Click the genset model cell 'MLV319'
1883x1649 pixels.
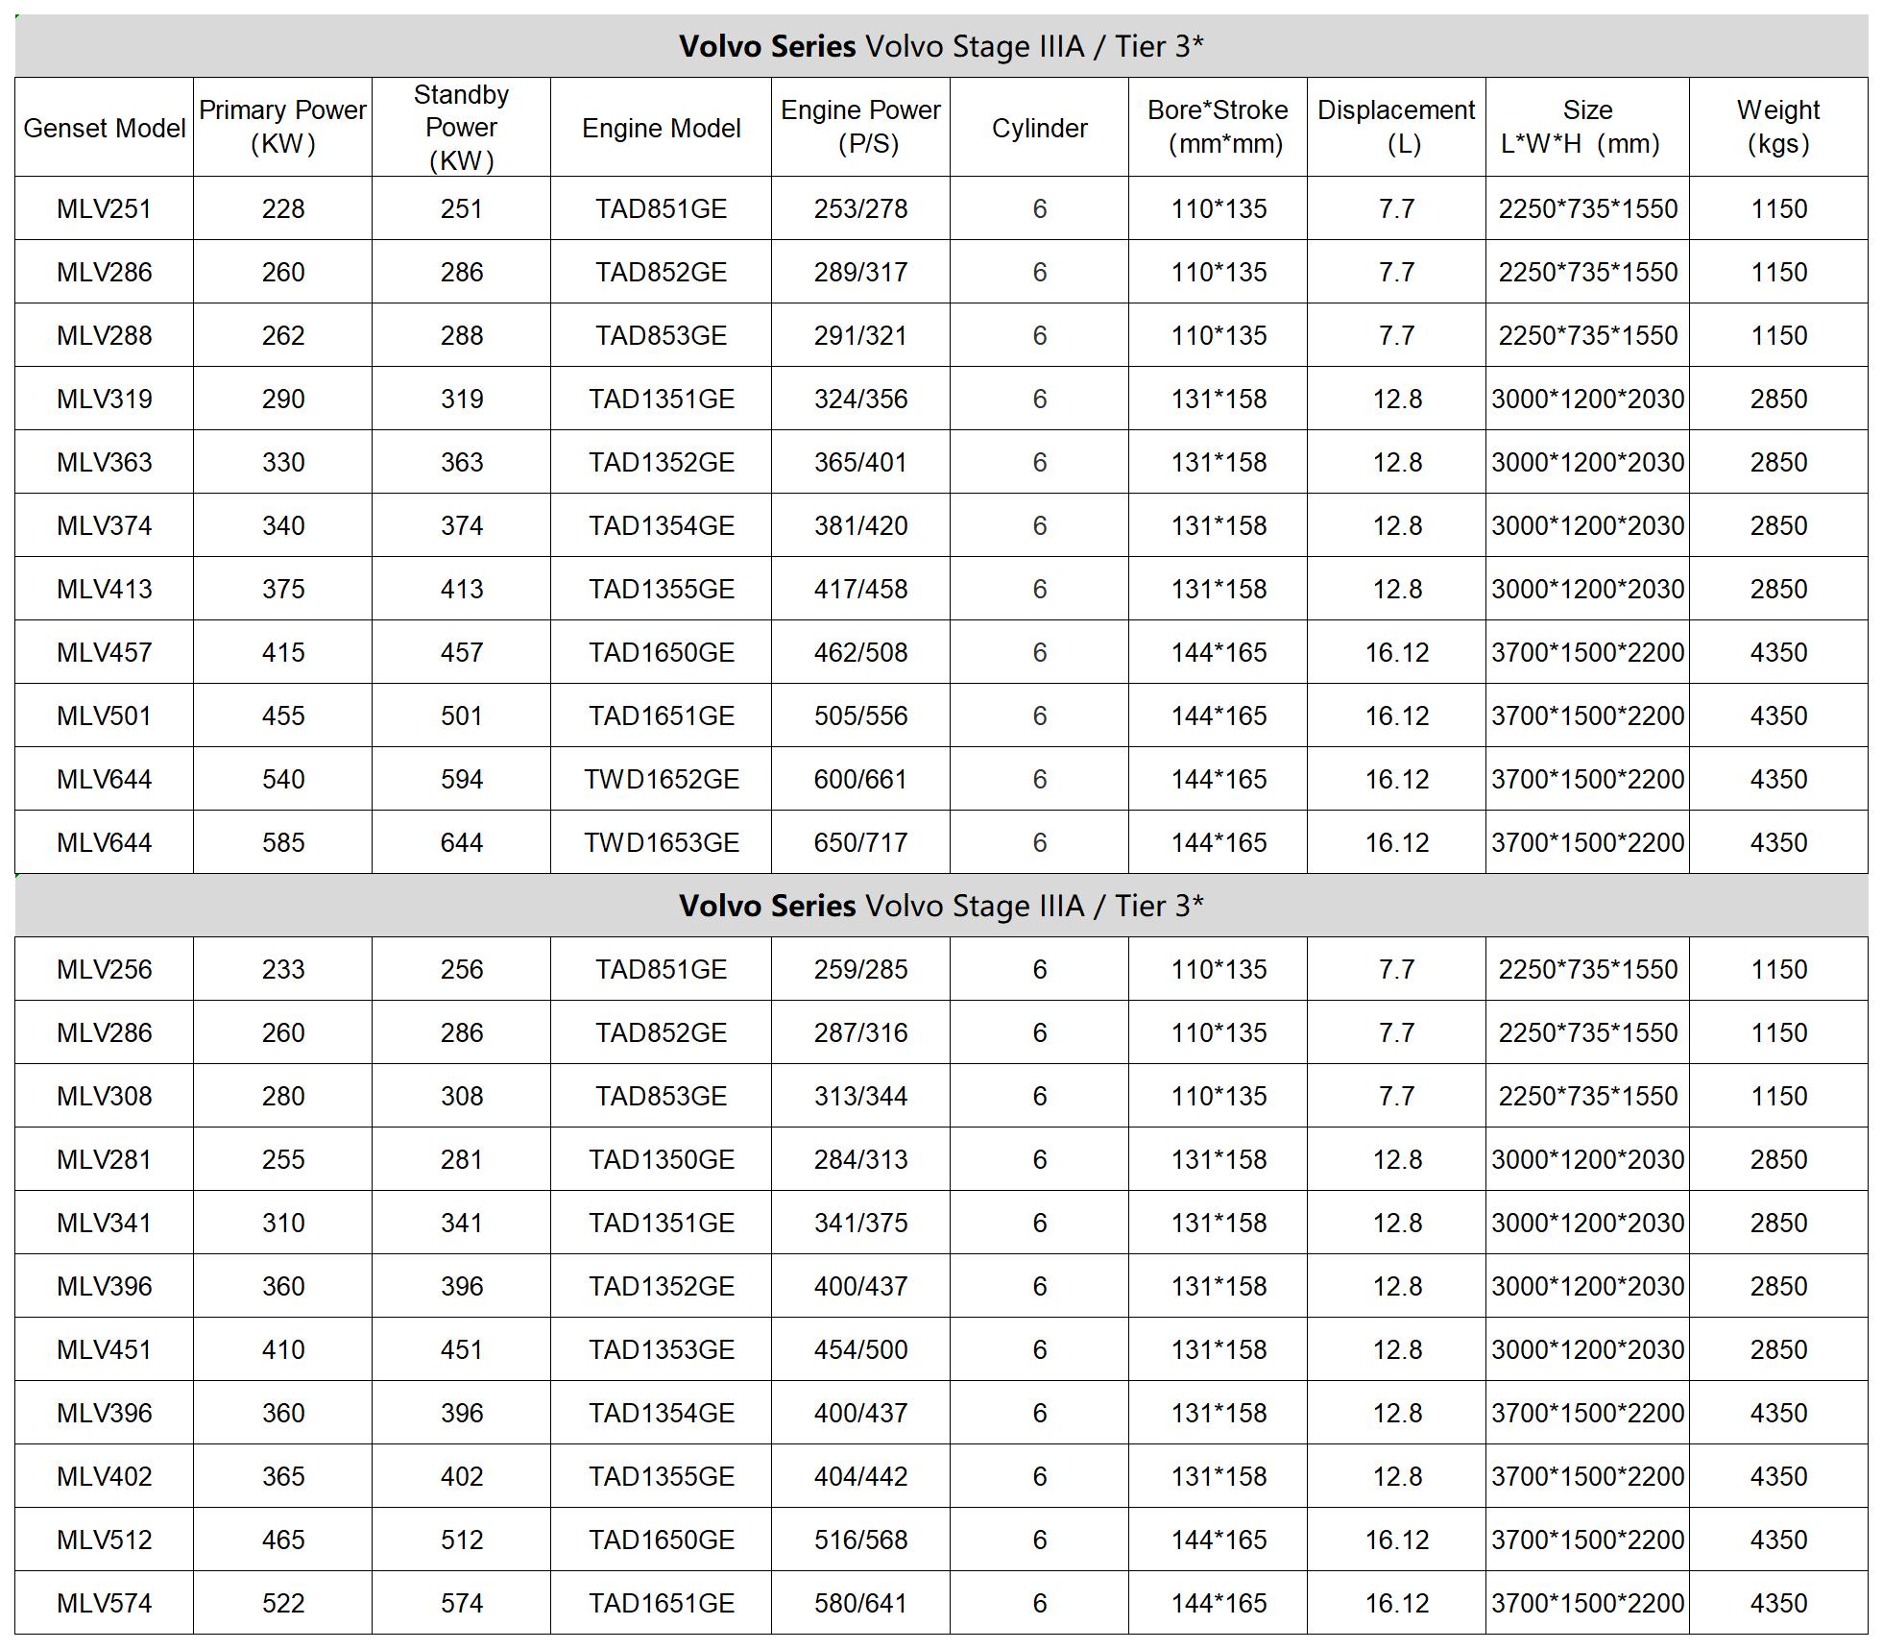pos(104,399)
